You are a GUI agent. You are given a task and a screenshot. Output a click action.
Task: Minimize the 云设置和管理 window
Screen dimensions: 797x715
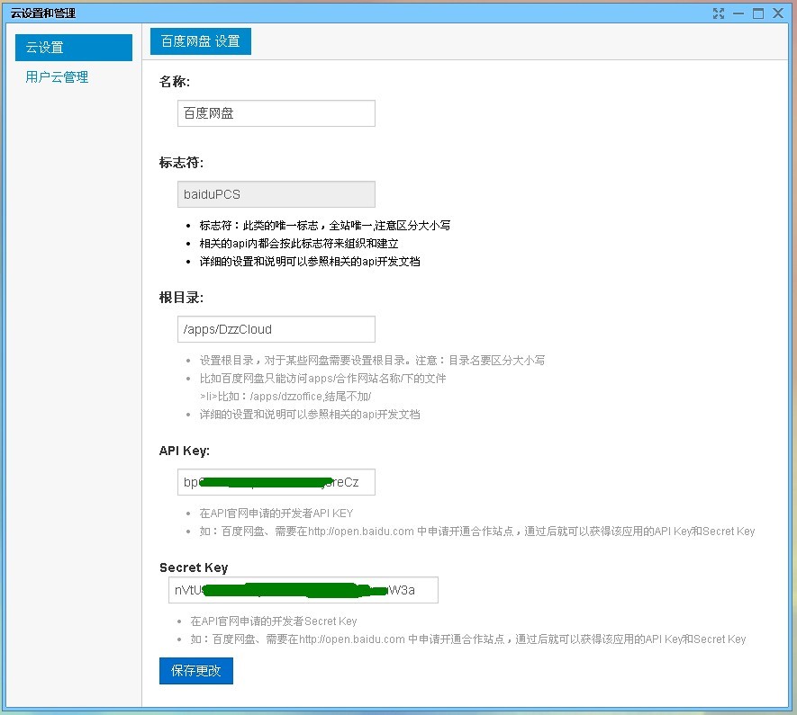[738, 13]
